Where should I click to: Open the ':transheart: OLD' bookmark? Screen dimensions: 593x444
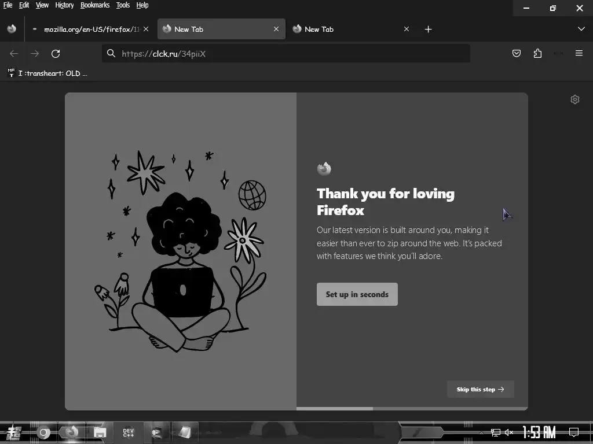(47, 73)
